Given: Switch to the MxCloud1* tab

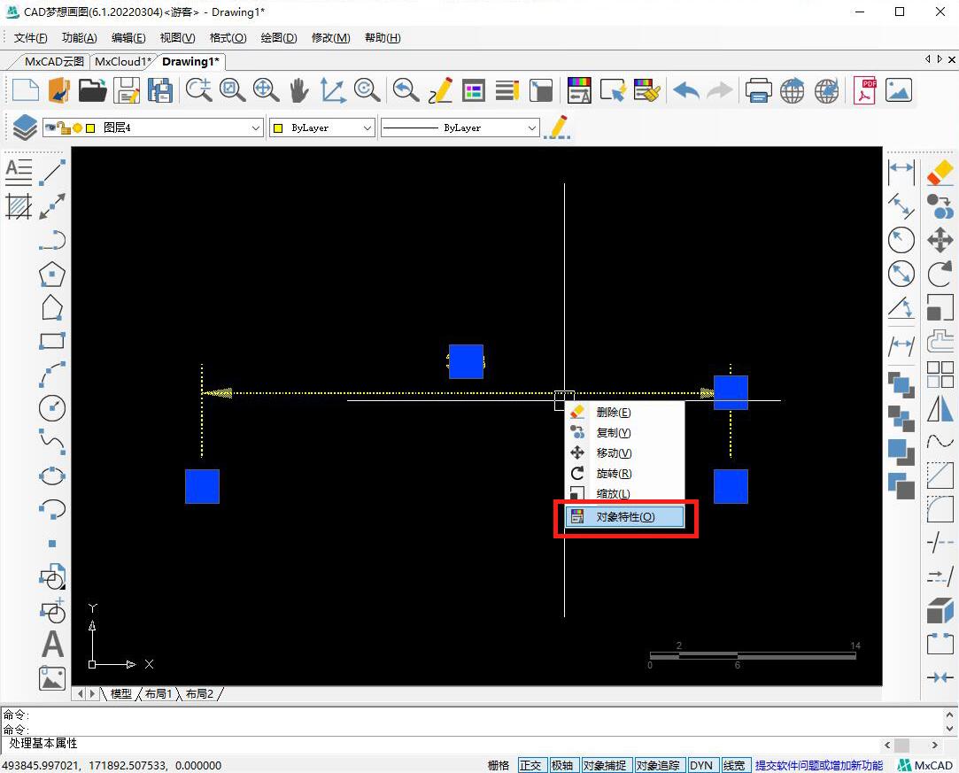Looking at the screenshot, I should 123,61.
